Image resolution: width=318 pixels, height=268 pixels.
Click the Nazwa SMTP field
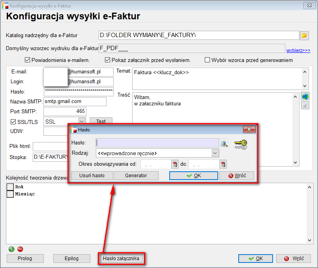pos(75,101)
